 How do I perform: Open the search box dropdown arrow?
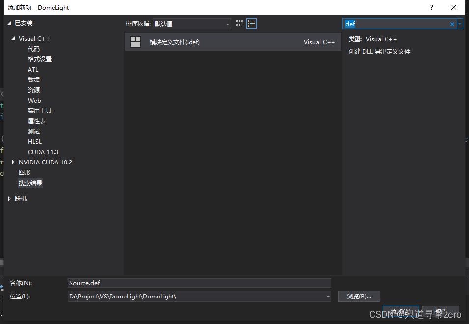(x=460, y=24)
